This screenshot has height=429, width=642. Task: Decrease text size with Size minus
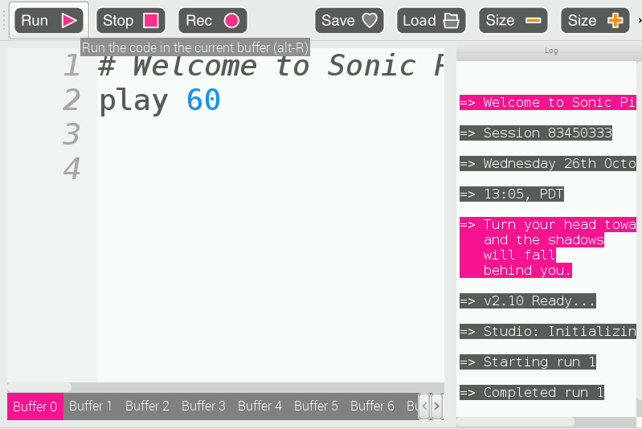click(x=513, y=20)
